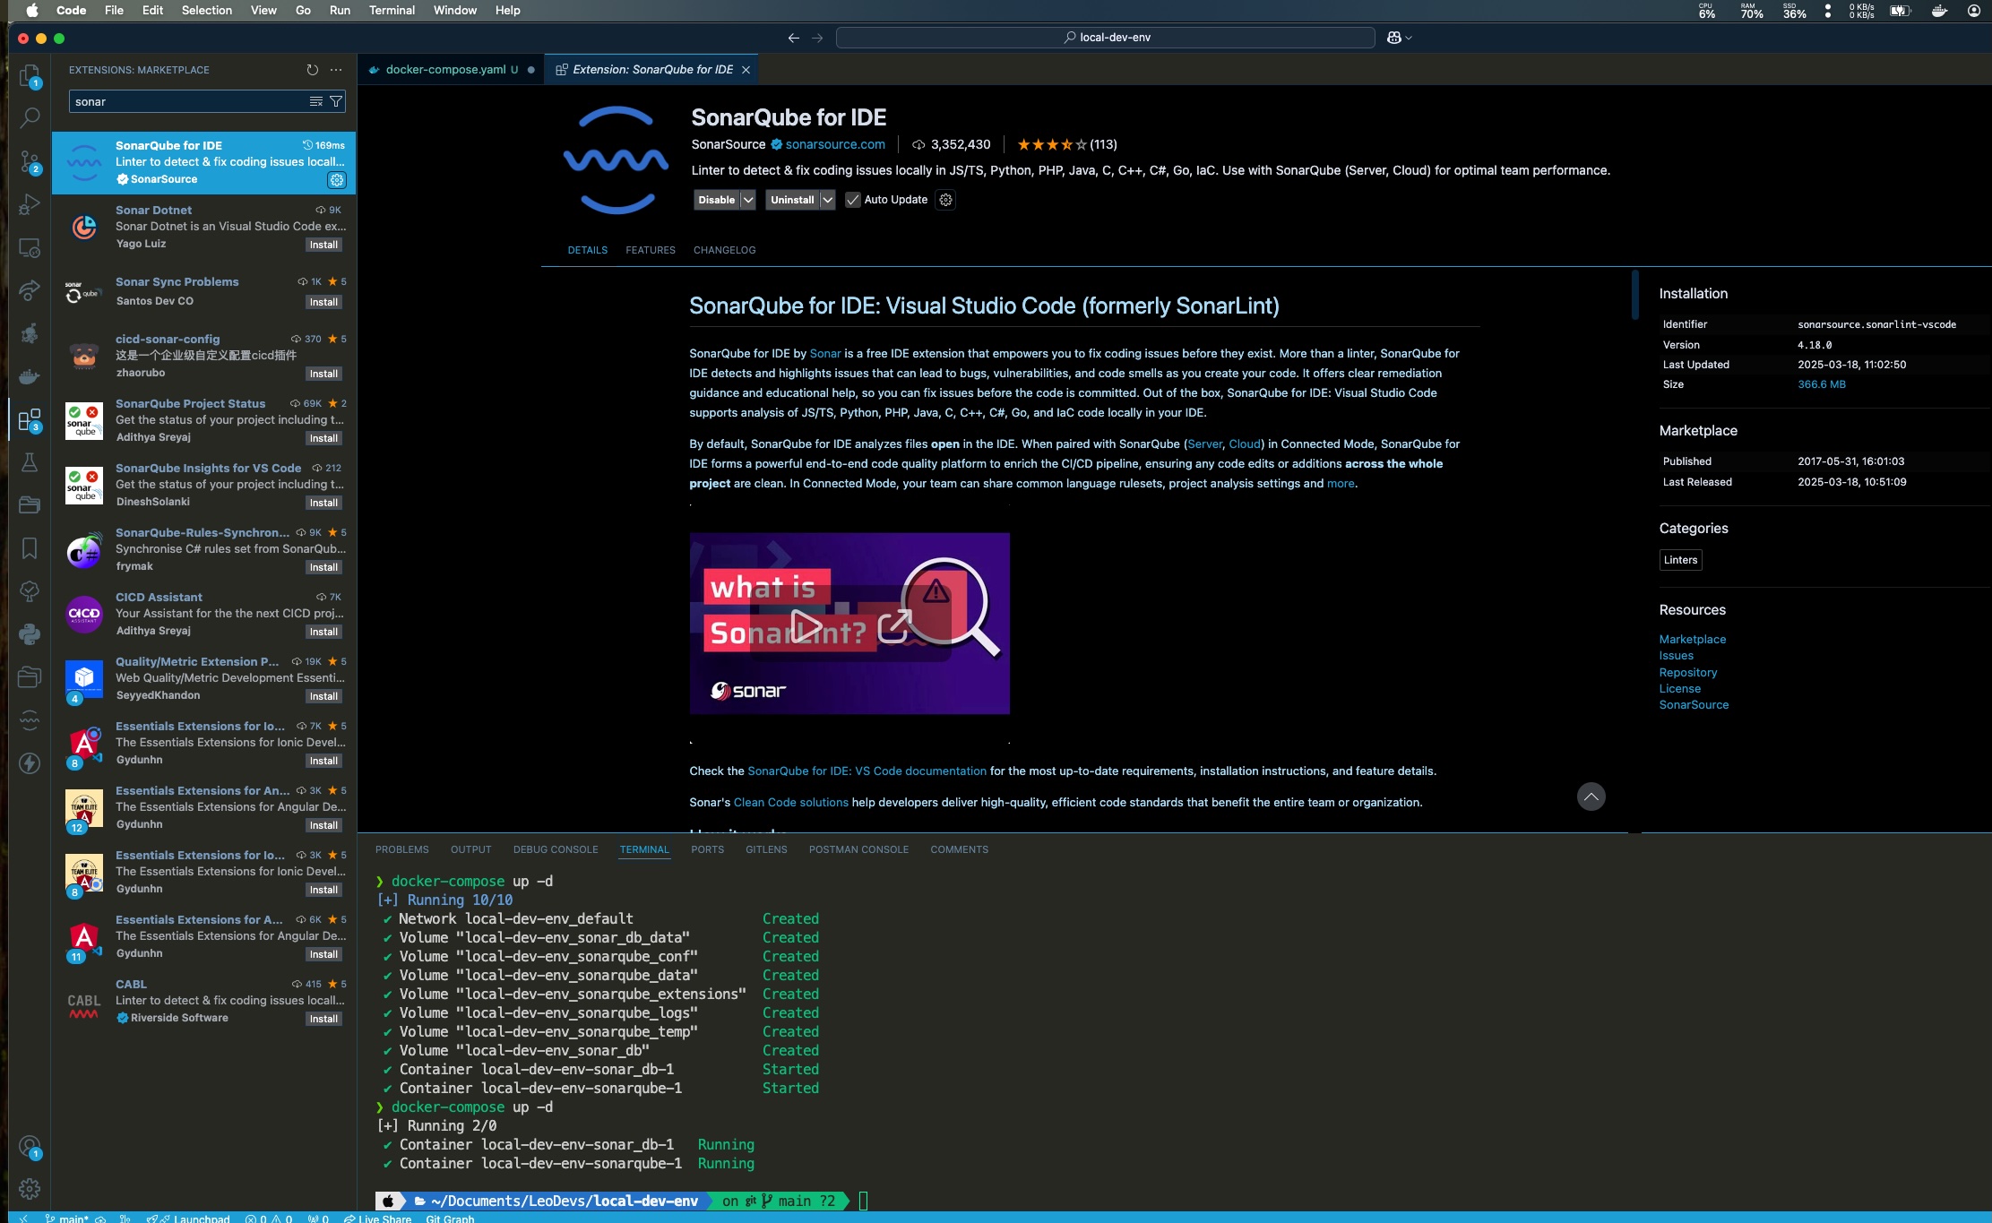Disable the SonarQube for IDE extension
This screenshot has height=1223, width=1992.
coord(717,200)
